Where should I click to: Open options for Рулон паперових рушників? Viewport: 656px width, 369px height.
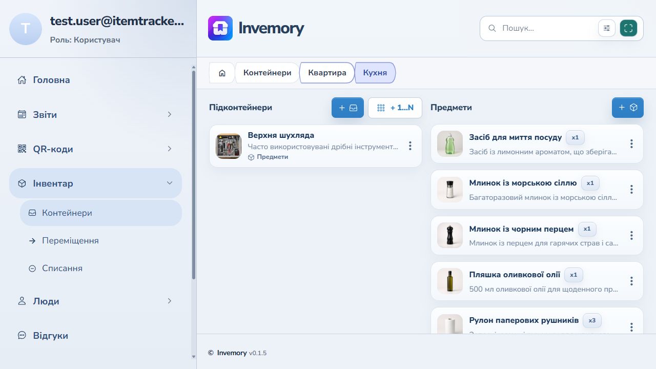(631, 326)
